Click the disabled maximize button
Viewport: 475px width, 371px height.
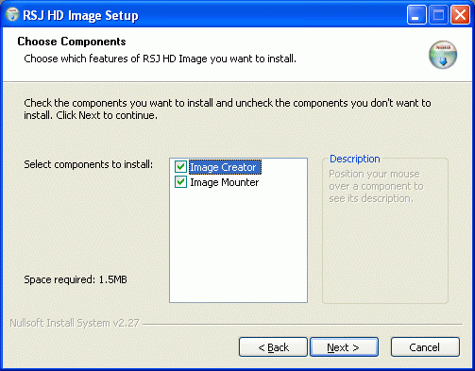(438, 14)
